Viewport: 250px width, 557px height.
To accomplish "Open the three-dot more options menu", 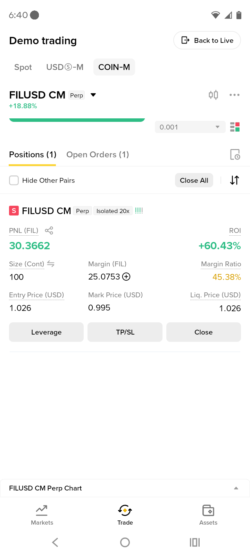I will [234, 95].
